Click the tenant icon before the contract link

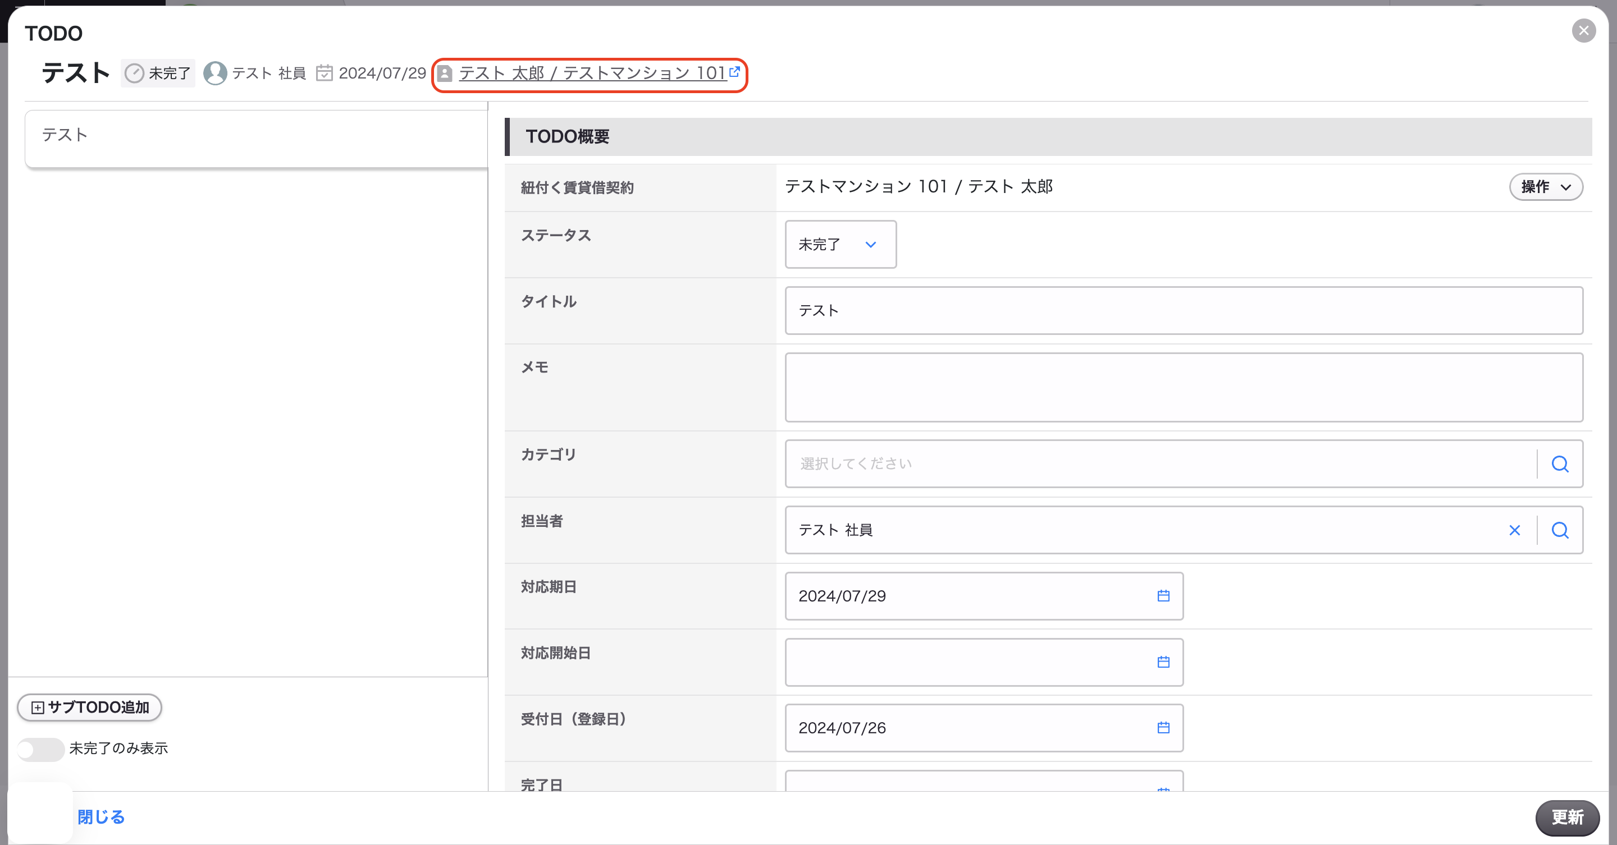coord(445,74)
